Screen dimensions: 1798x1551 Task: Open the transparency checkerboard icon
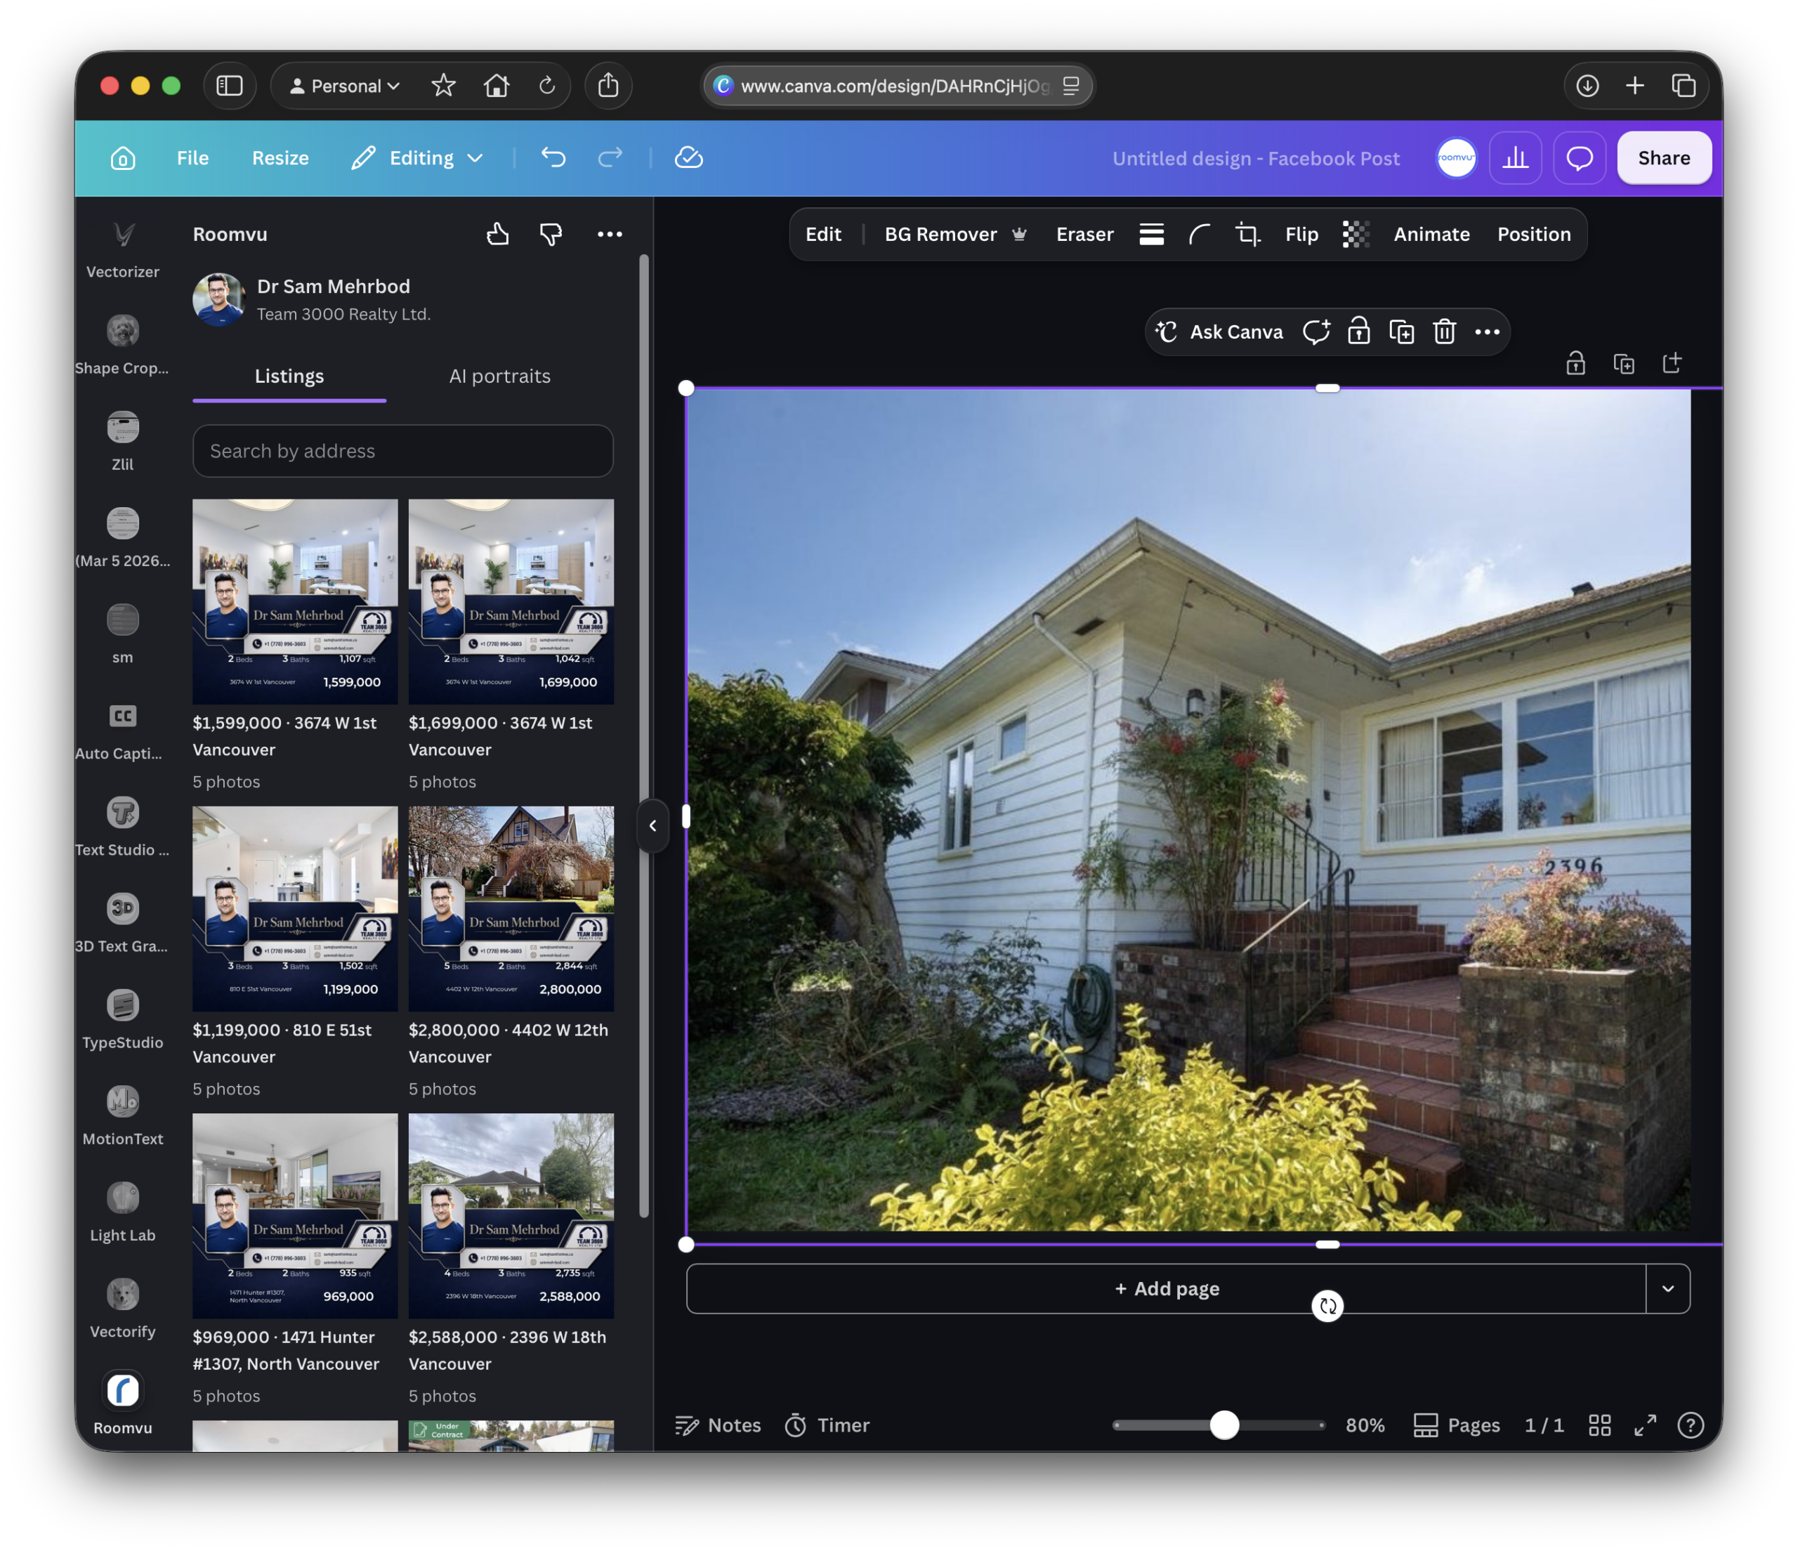coord(1356,235)
